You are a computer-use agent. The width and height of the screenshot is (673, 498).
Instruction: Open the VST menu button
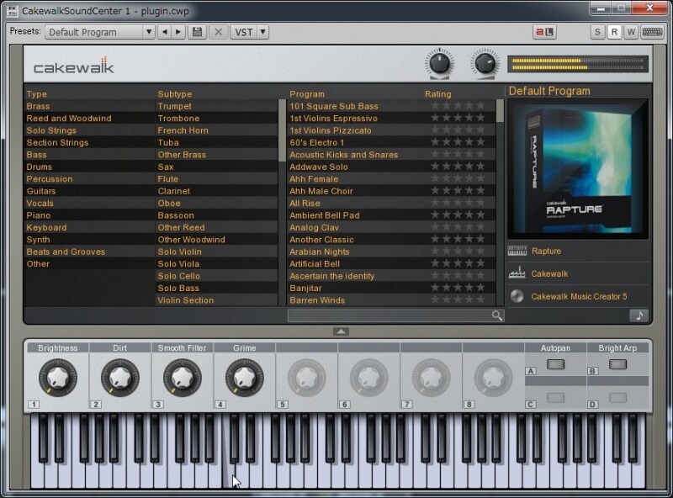(x=244, y=31)
